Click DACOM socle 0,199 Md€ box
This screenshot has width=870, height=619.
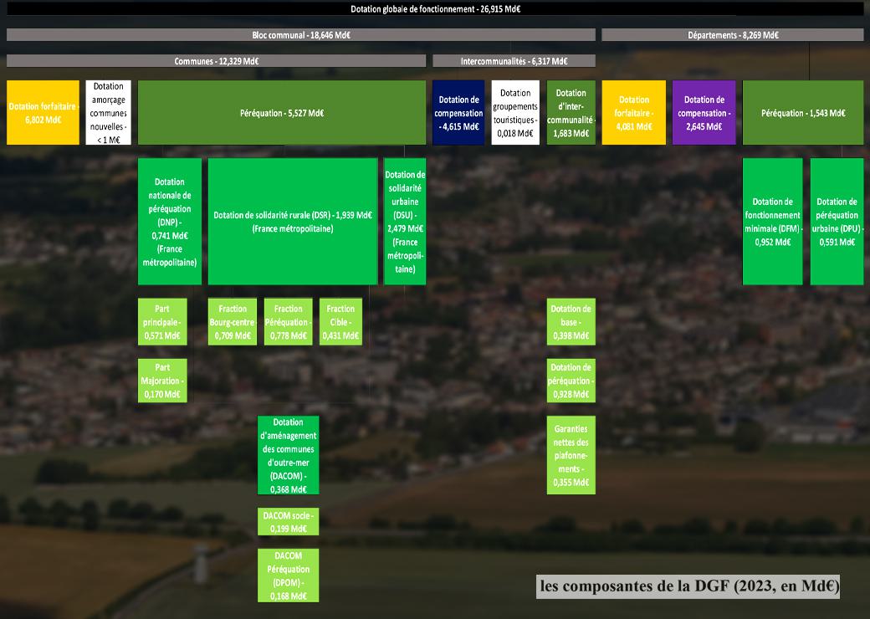click(x=288, y=521)
